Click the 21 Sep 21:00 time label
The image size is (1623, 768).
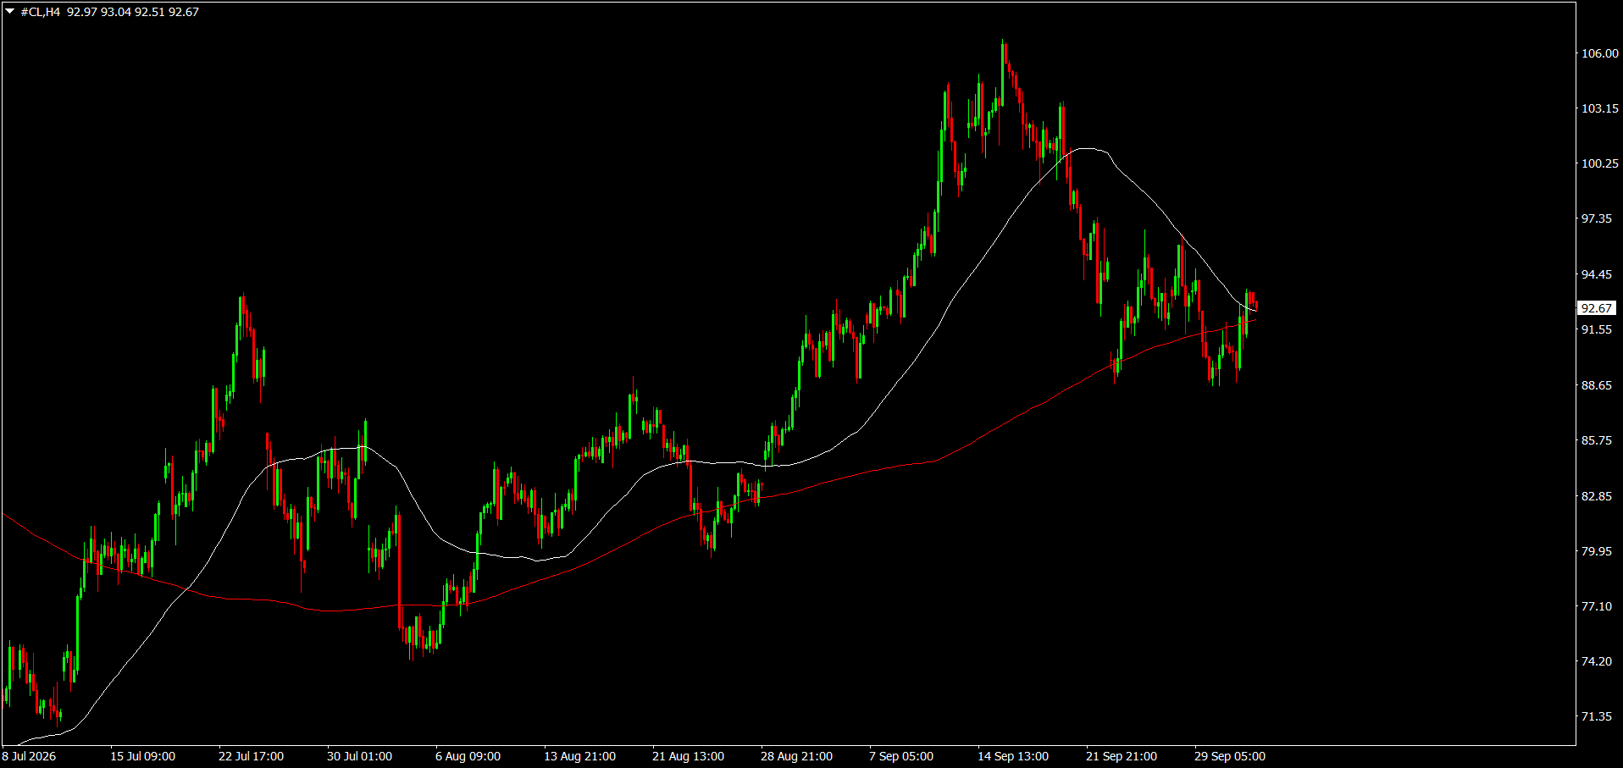click(x=1122, y=756)
